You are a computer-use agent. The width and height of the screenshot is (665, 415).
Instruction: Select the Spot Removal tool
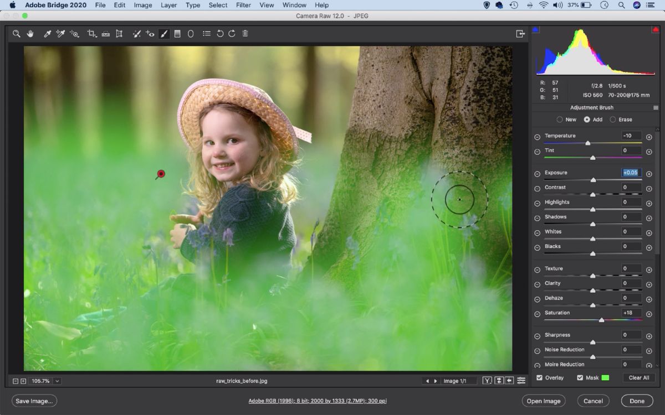tap(136, 34)
